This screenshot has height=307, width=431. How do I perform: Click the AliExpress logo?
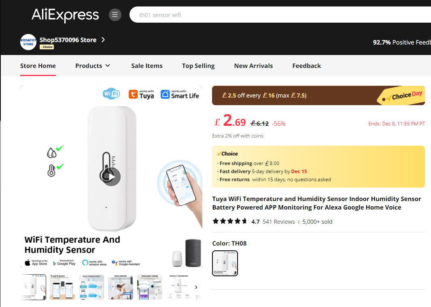click(65, 15)
